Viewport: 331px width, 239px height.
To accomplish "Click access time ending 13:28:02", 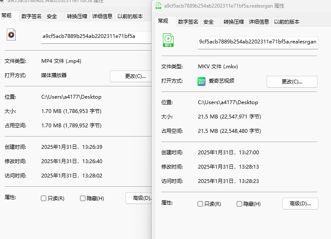I will point(72,176).
